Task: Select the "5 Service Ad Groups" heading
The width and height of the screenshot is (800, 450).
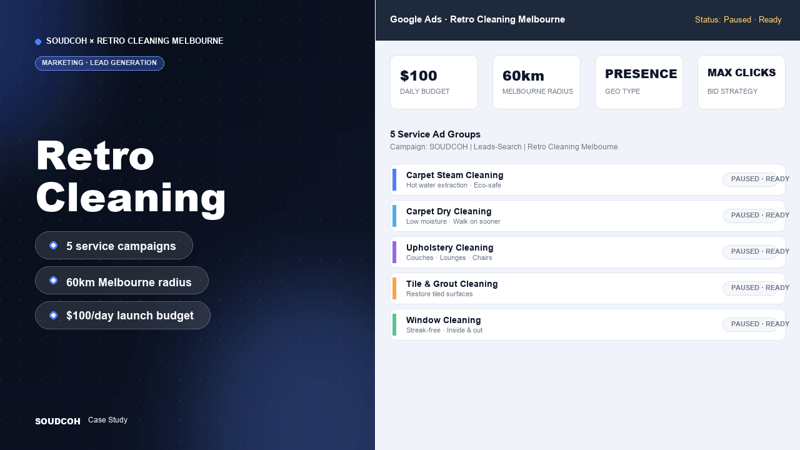Action: click(435, 134)
